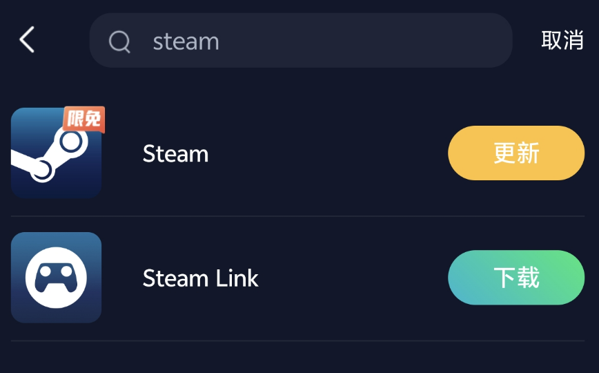Update Steam with the yellow 更新 button

pos(516,153)
